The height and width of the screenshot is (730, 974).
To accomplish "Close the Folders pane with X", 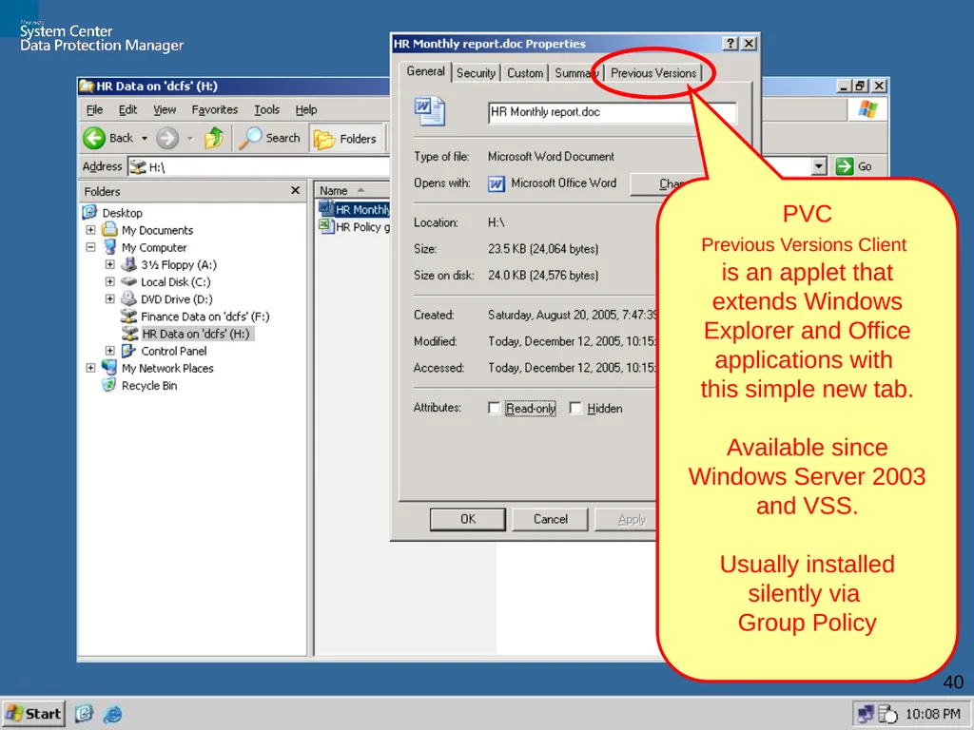I will point(295,190).
